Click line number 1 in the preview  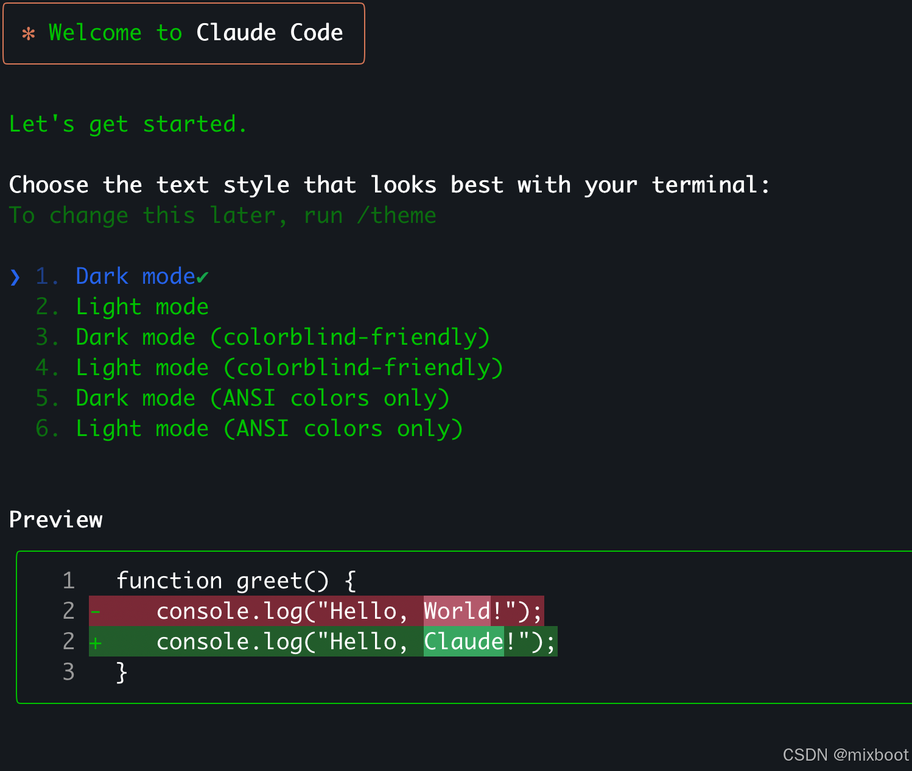coord(69,581)
